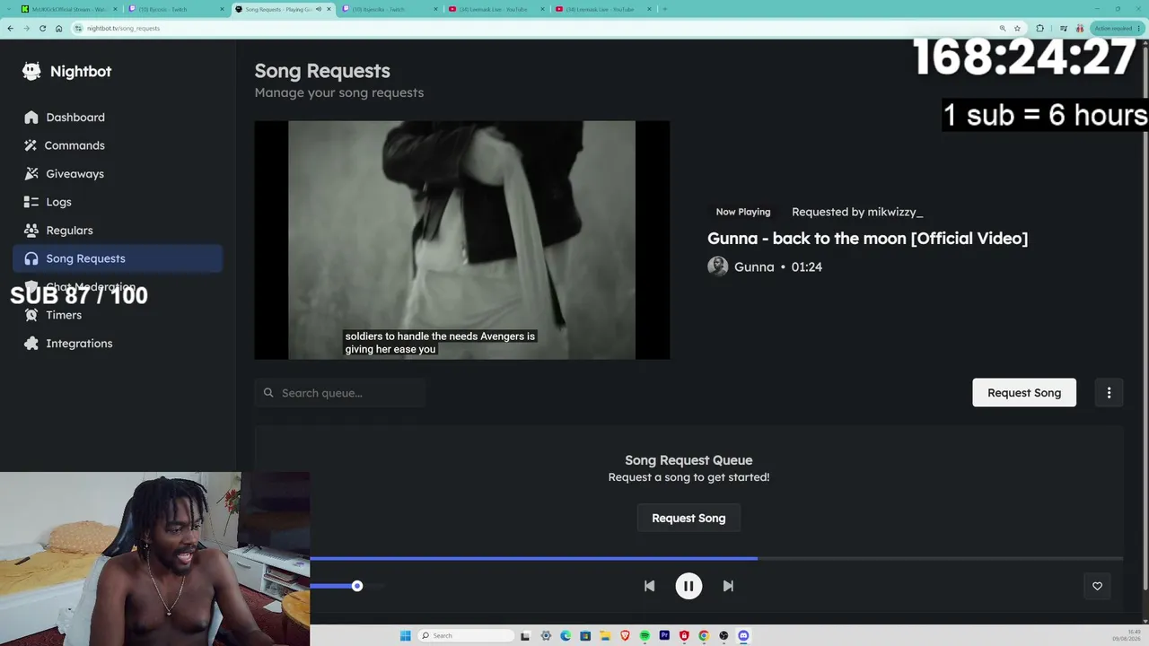
Task: Click the Windows taskbar Search box
Action: [466, 635]
